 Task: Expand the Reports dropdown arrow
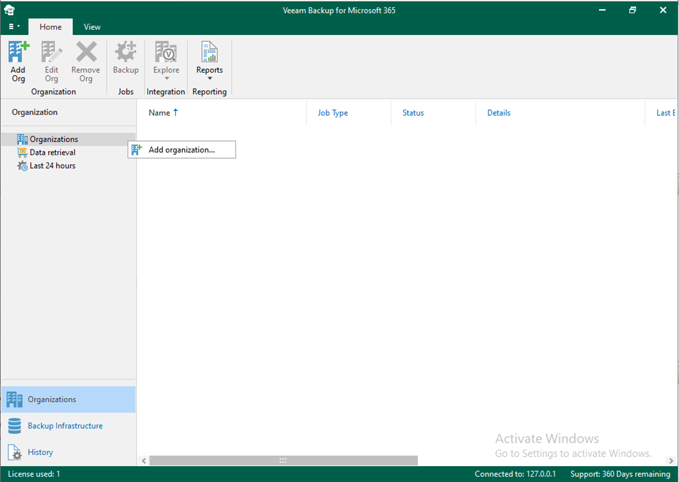210,79
